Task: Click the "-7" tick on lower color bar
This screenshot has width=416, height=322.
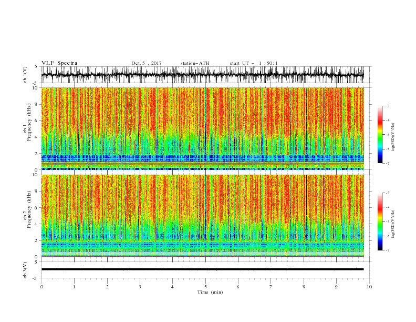Action: click(387, 250)
